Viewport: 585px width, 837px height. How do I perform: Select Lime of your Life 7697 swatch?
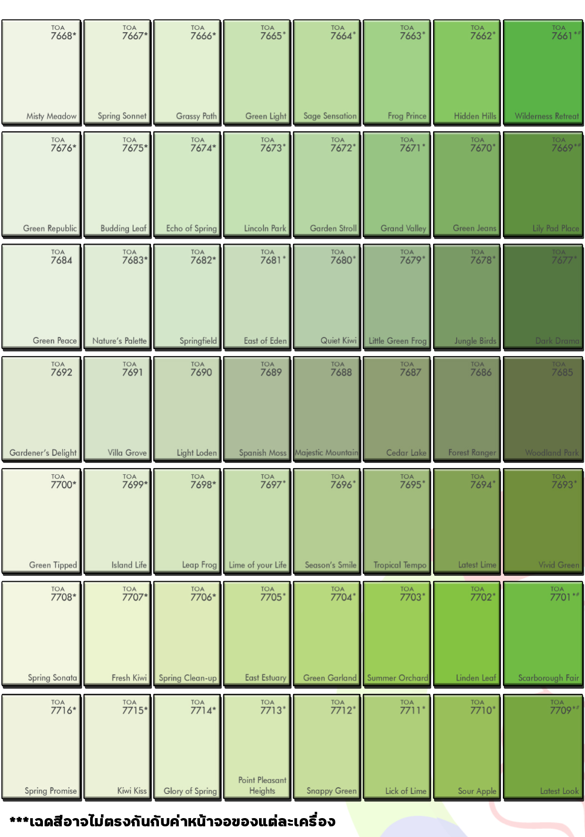257,521
